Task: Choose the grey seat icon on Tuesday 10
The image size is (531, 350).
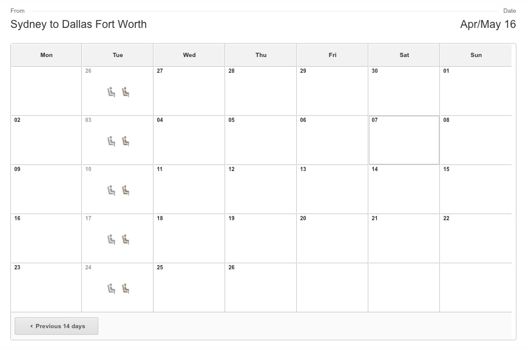Action: click(112, 190)
